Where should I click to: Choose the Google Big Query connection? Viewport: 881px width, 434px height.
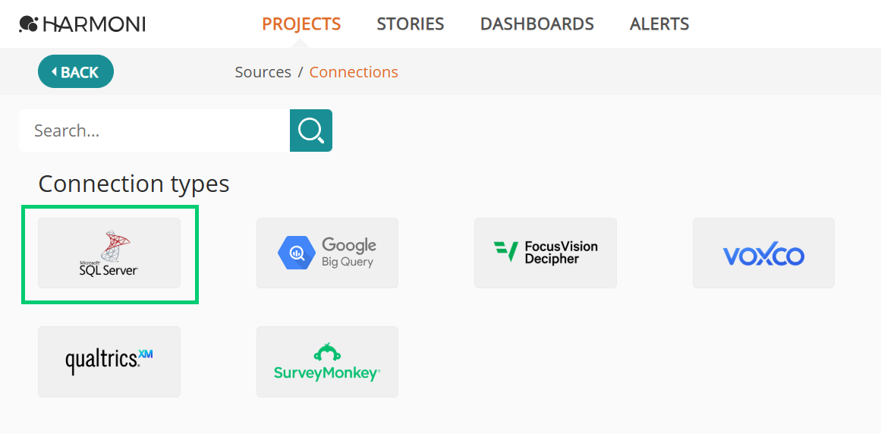tap(327, 253)
